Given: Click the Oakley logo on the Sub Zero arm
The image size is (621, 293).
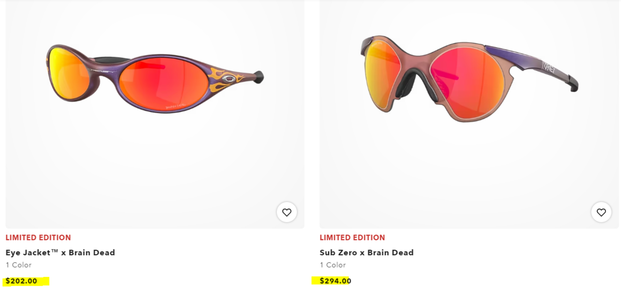Looking at the screenshot, I should click(x=549, y=67).
